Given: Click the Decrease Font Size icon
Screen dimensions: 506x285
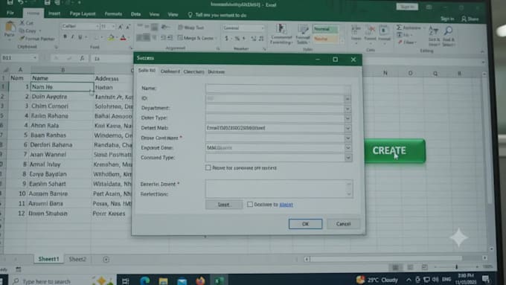Looking at the screenshot, I should click(x=127, y=27).
